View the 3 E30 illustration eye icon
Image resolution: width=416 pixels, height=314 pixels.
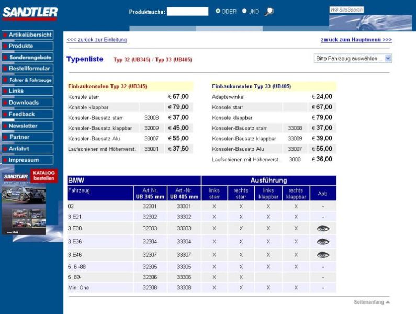(323, 229)
